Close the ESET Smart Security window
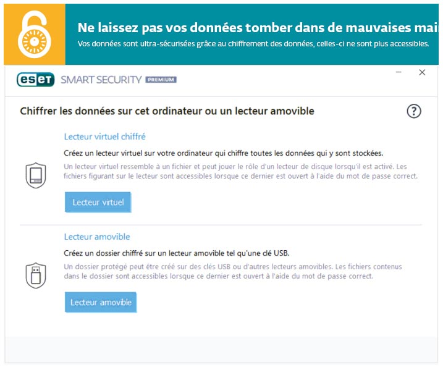The height and width of the screenshot is (370, 443). [x=422, y=72]
